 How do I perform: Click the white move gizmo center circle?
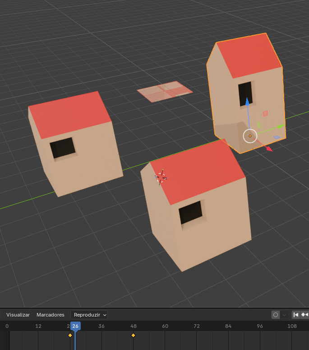coord(250,136)
